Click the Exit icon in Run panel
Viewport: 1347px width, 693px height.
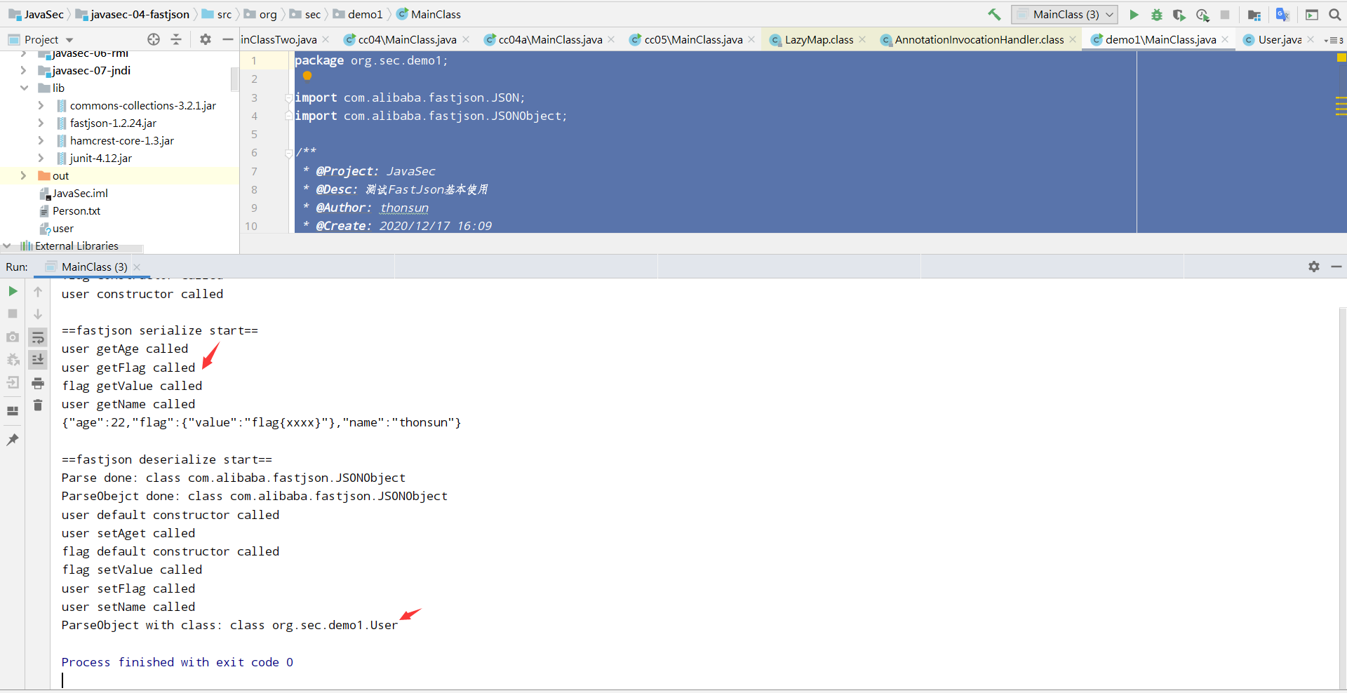tap(13, 382)
